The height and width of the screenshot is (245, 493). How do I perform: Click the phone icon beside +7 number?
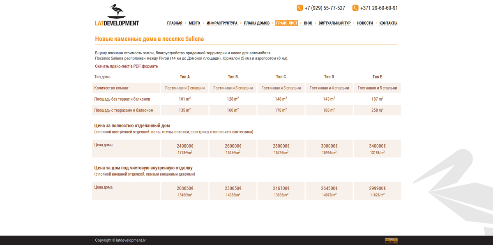click(300, 8)
